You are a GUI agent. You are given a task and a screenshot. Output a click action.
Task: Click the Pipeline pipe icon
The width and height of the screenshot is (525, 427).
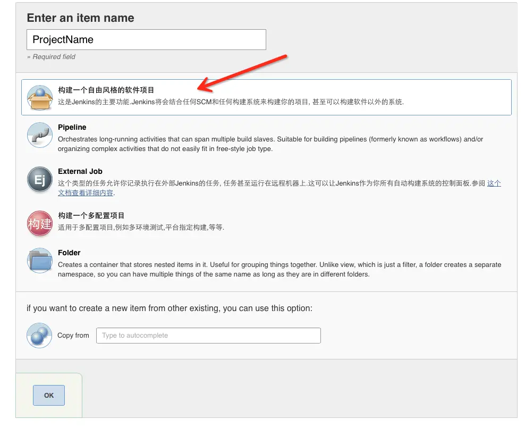click(40, 135)
